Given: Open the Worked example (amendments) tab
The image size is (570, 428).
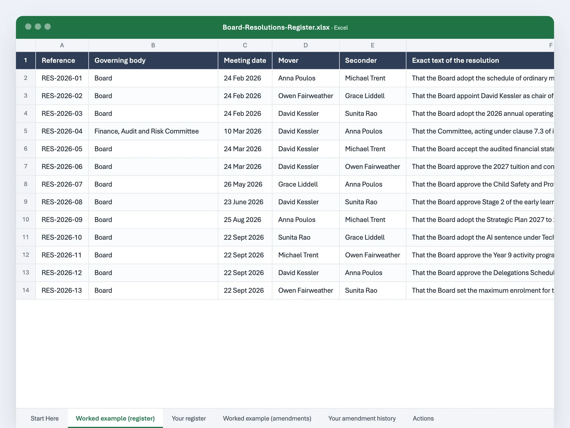Looking at the screenshot, I should 267,418.
